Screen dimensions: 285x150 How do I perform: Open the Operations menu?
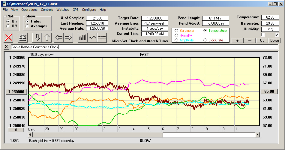tap(29, 10)
